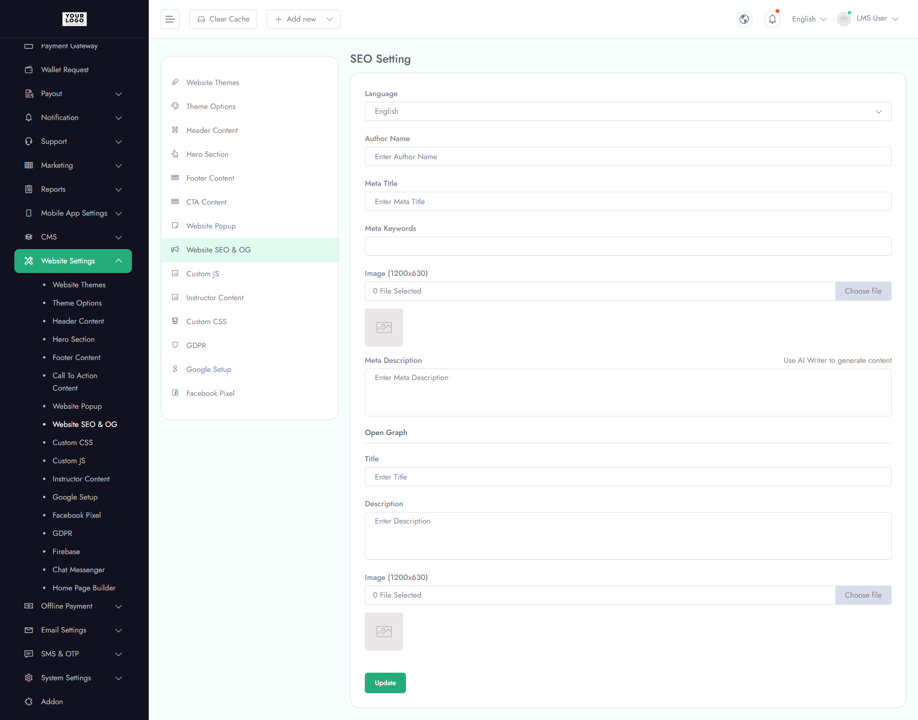Click the System Settings gear icon
Screen dimensions: 918x720
[29, 678]
